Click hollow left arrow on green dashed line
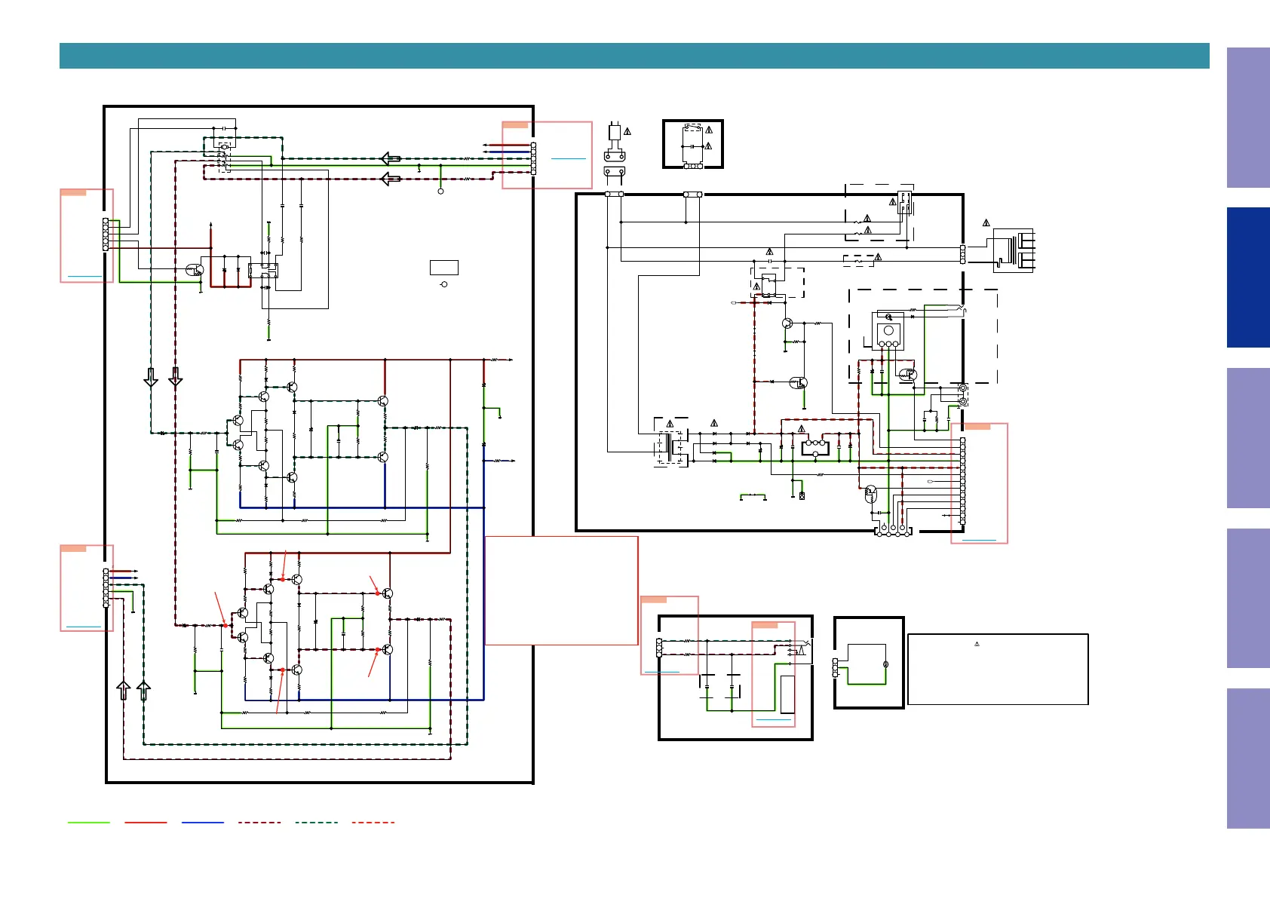 click(x=391, y=158)
